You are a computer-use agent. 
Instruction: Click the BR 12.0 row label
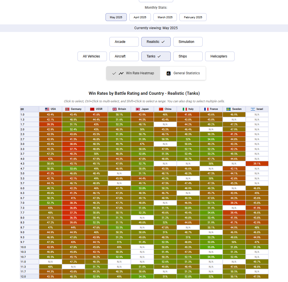click(x=29, y=276)
